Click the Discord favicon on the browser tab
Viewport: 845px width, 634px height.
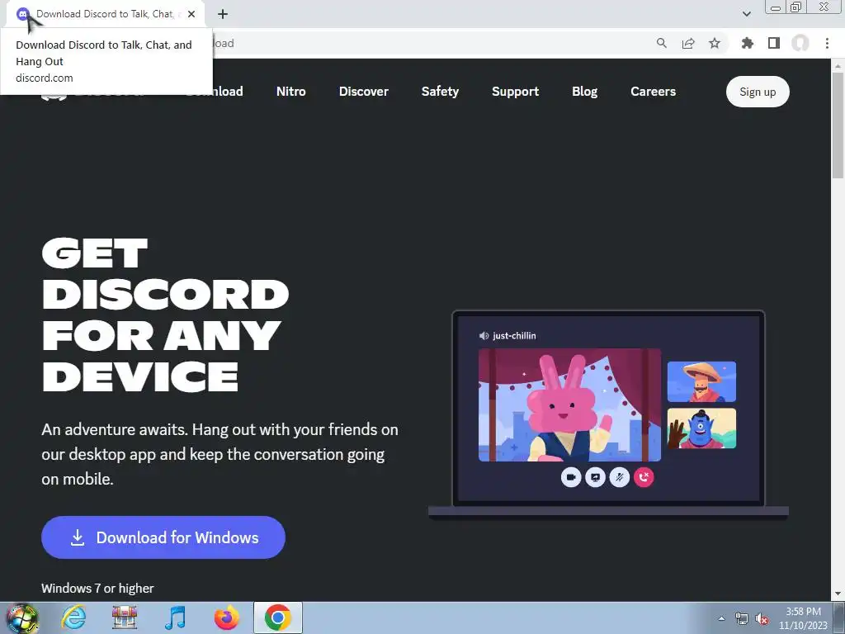(x=22, y=14)
